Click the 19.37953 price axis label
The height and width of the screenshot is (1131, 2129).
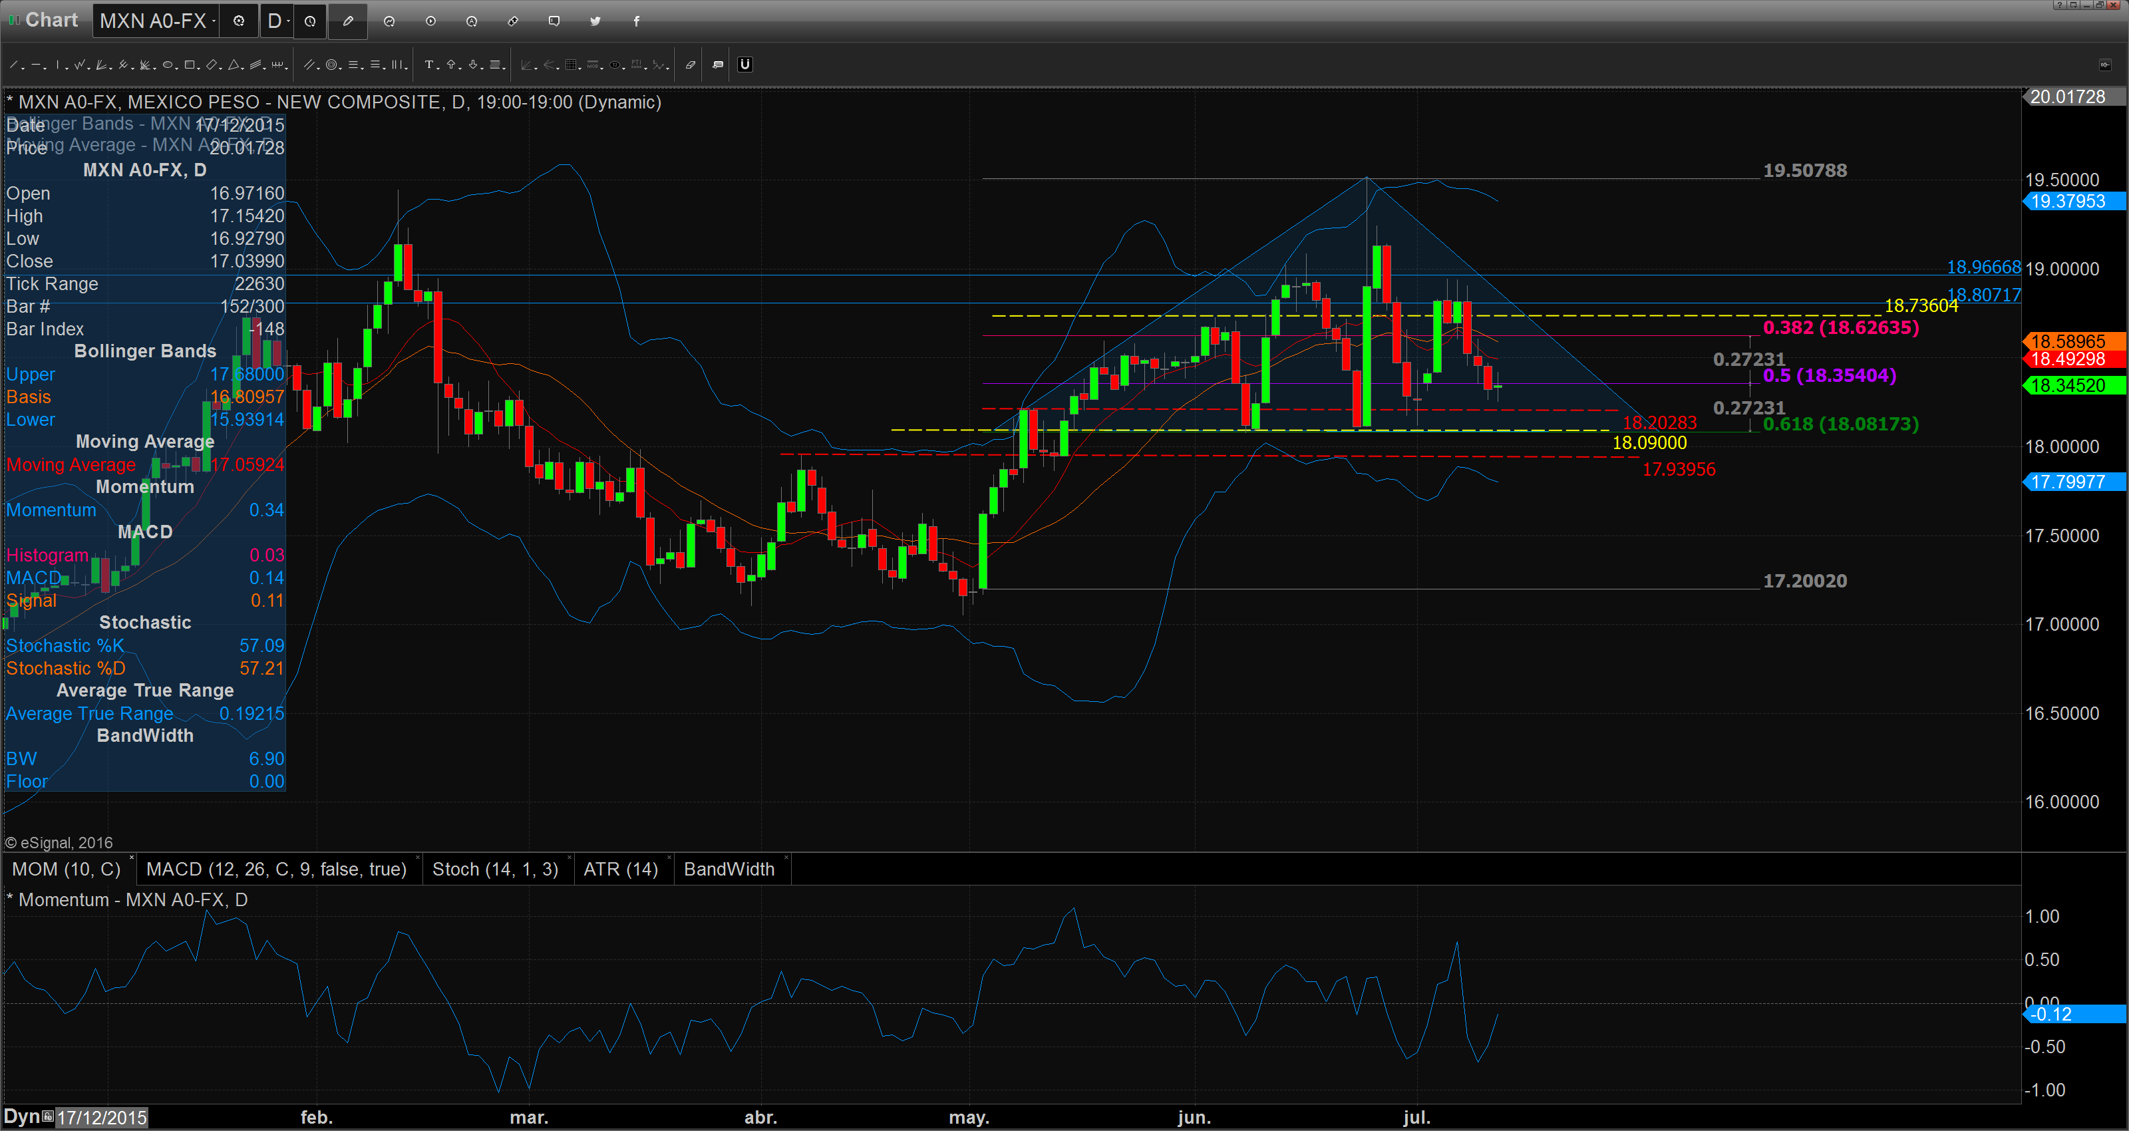point(2074,201)
